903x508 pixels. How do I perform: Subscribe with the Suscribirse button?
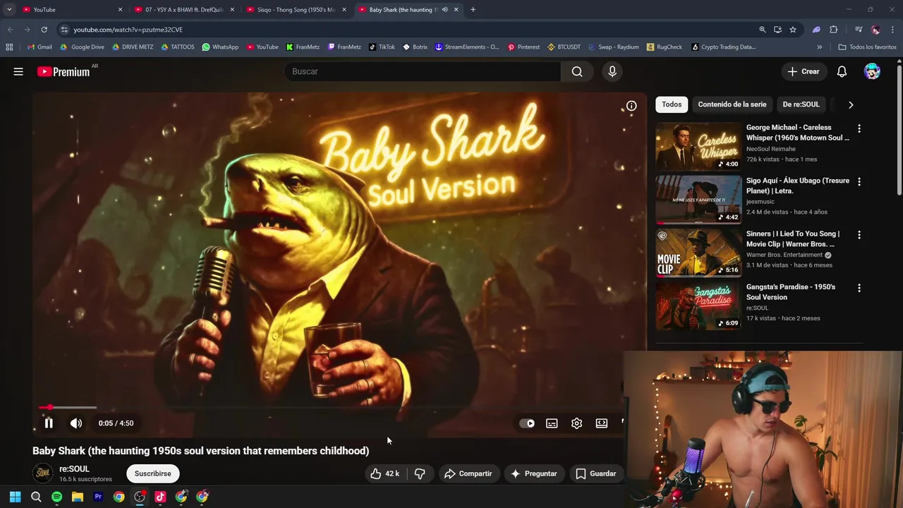tap(153, 473)
